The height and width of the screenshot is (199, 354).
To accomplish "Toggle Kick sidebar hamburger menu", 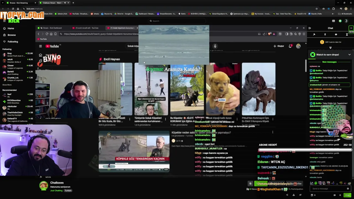I will click(4, 21).
